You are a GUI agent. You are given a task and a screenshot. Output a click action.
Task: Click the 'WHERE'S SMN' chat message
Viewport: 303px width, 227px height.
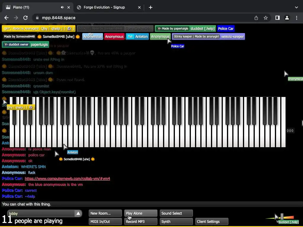tap(33, 167)
